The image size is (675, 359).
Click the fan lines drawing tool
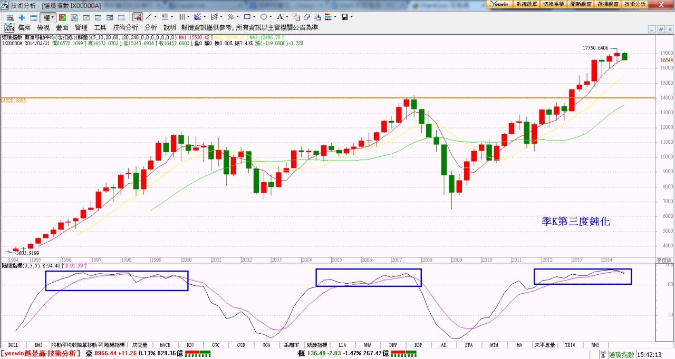(x=197, y=17)
